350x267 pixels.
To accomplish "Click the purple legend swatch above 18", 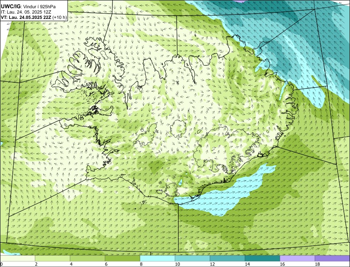I will [x=332, y=258].
